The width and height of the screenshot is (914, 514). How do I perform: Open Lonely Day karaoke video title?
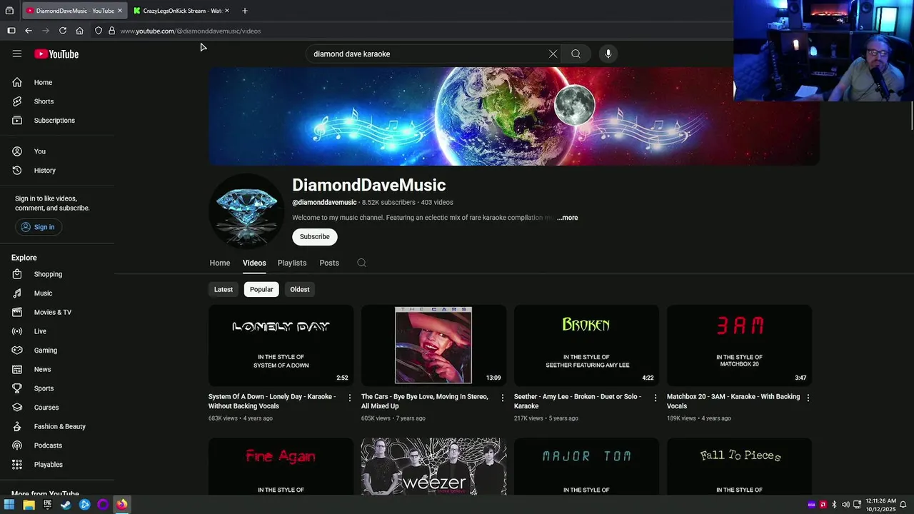tap(272, 401)
